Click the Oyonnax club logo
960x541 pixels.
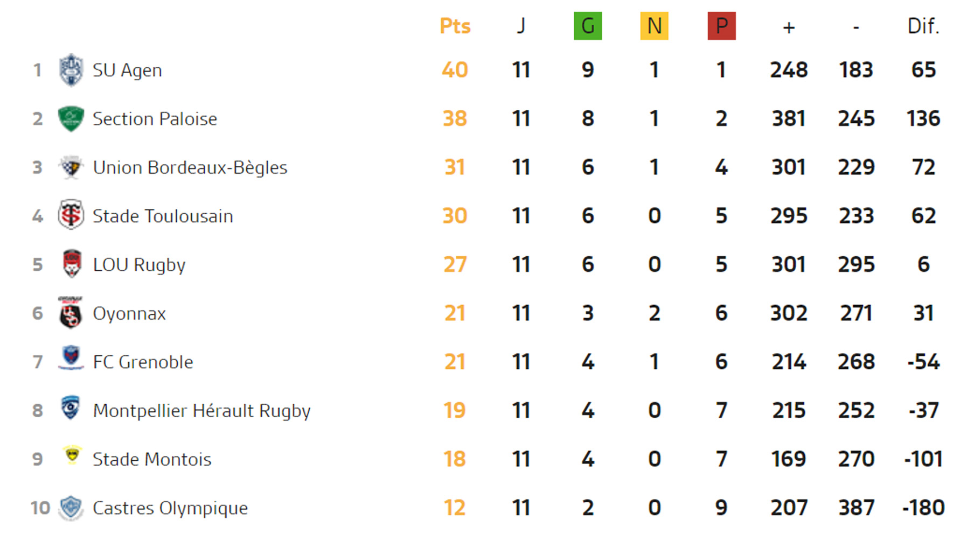coord(71,313)
